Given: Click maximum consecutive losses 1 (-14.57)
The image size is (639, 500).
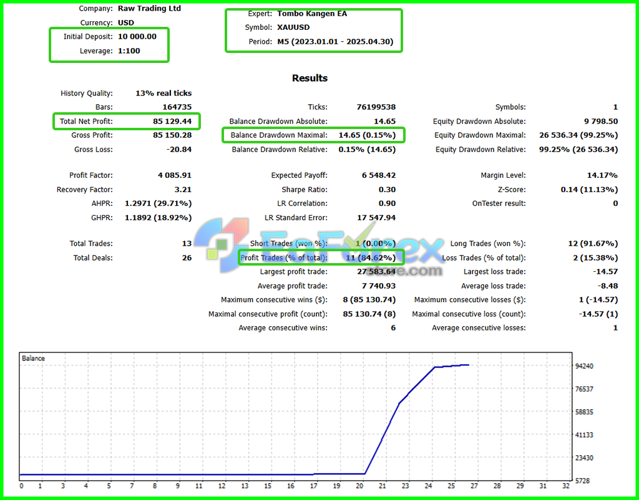Looking at the screenshot, I should click(x=598, y=300).
